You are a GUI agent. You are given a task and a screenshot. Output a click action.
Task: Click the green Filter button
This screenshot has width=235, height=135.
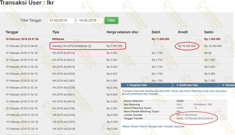point(111,20)
